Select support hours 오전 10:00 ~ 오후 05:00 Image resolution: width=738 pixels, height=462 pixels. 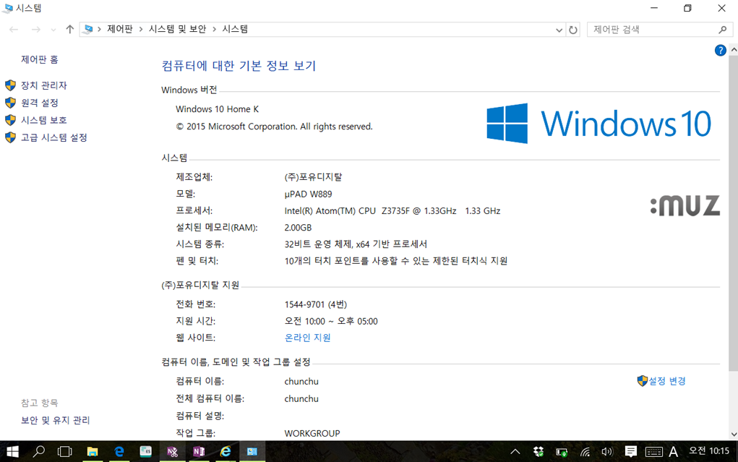pyautogui.click(x=331, y=321)
